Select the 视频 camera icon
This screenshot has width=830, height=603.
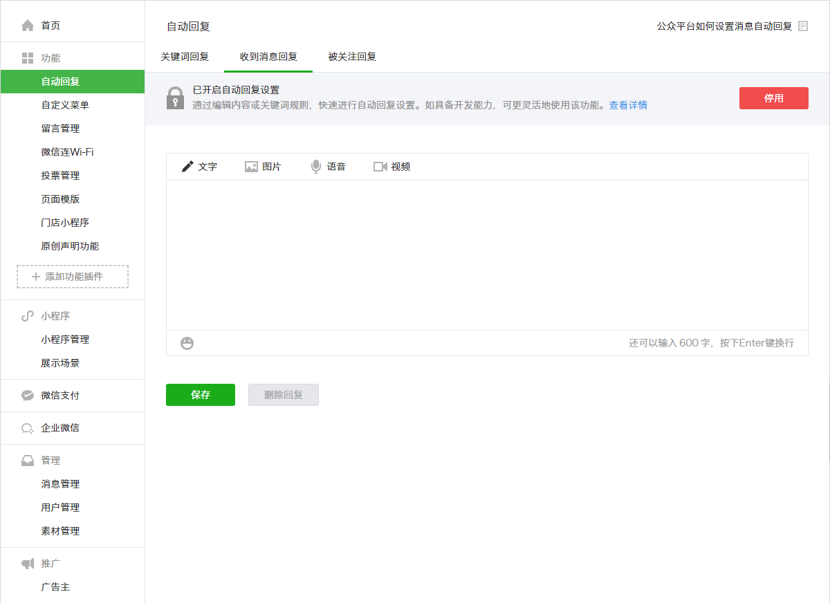[x=380, y=167]
